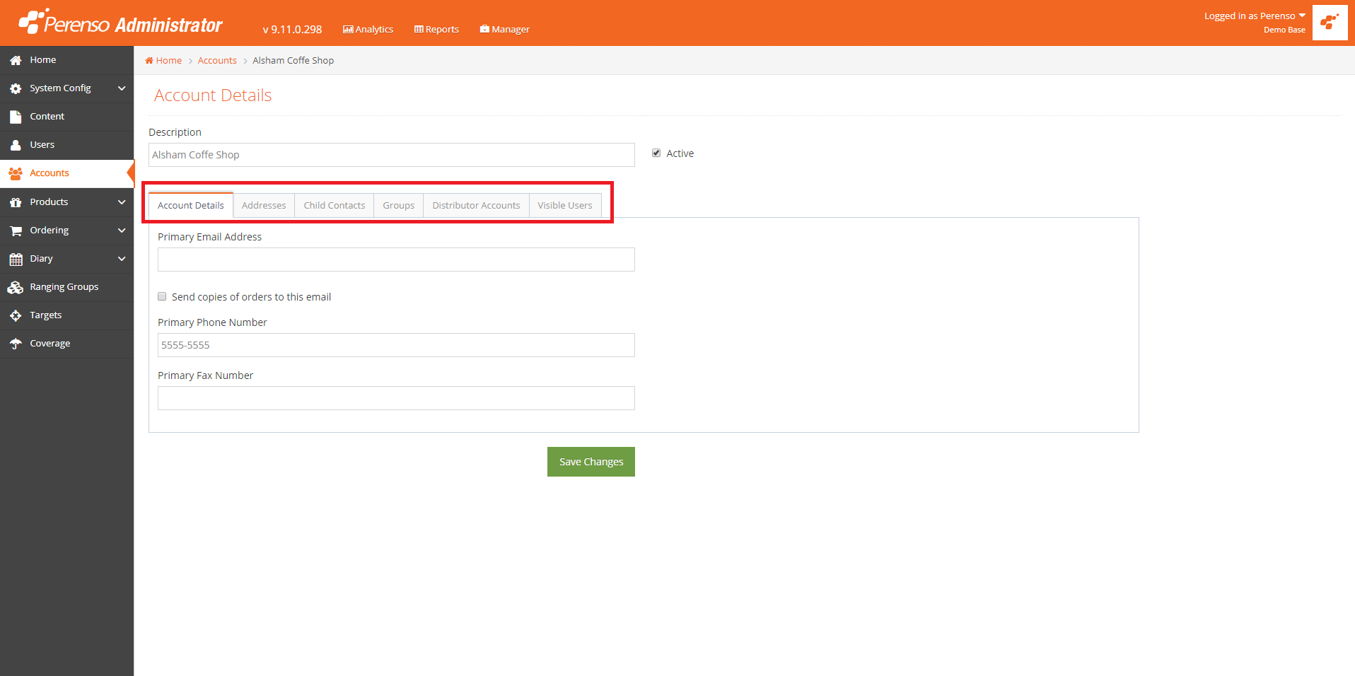Image resolution: width=1355 pixels, height=676 pixels.
Task: Switch to the Addresses tab
Action: pyautogui.click(x=264, y=206)
